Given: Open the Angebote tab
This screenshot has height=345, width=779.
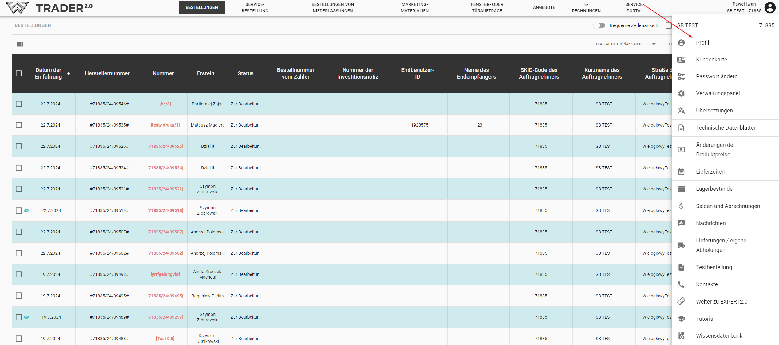Looking at the screenshot, I should pos(544,7).
